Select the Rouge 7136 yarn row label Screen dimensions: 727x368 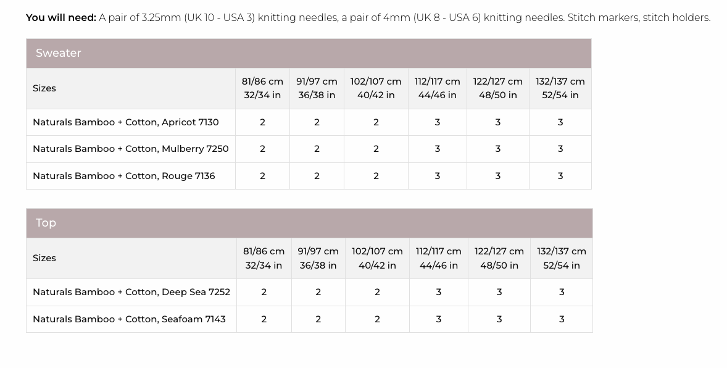coord(124,176)
